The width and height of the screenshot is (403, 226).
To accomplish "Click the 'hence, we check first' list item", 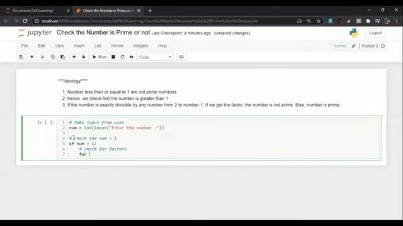I will tap(118, 99).
